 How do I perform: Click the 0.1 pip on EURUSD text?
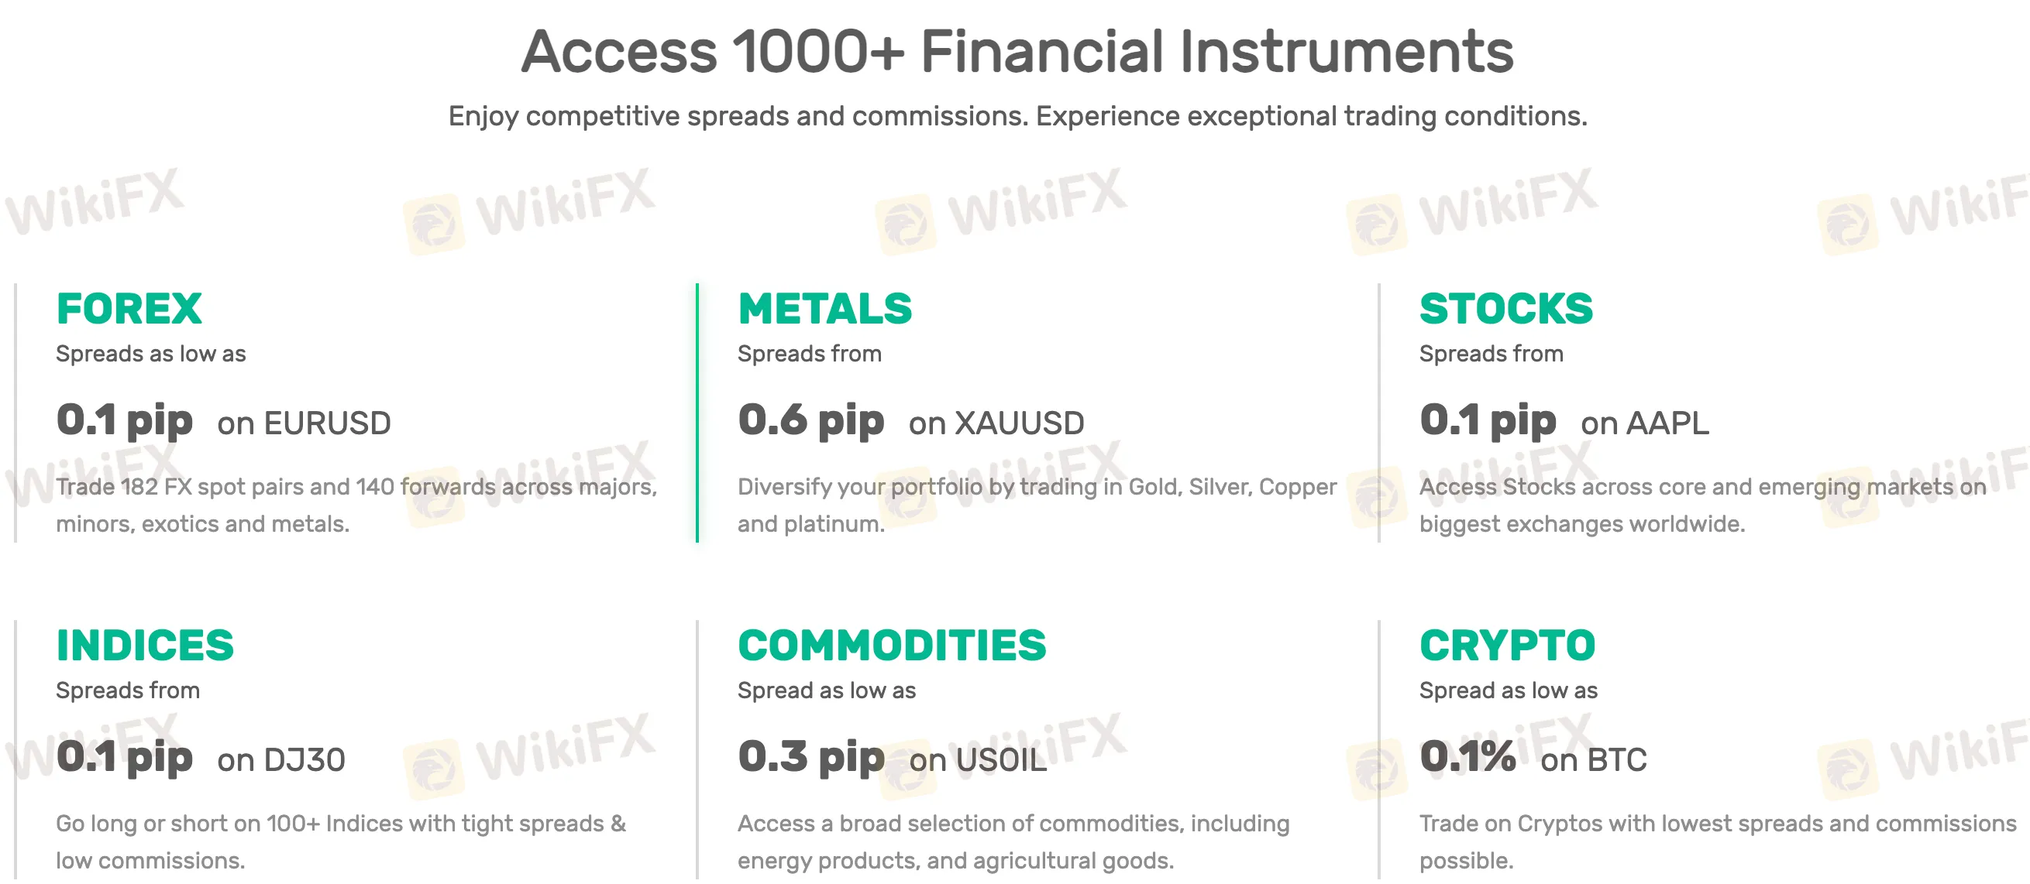(x=223, y=421)
